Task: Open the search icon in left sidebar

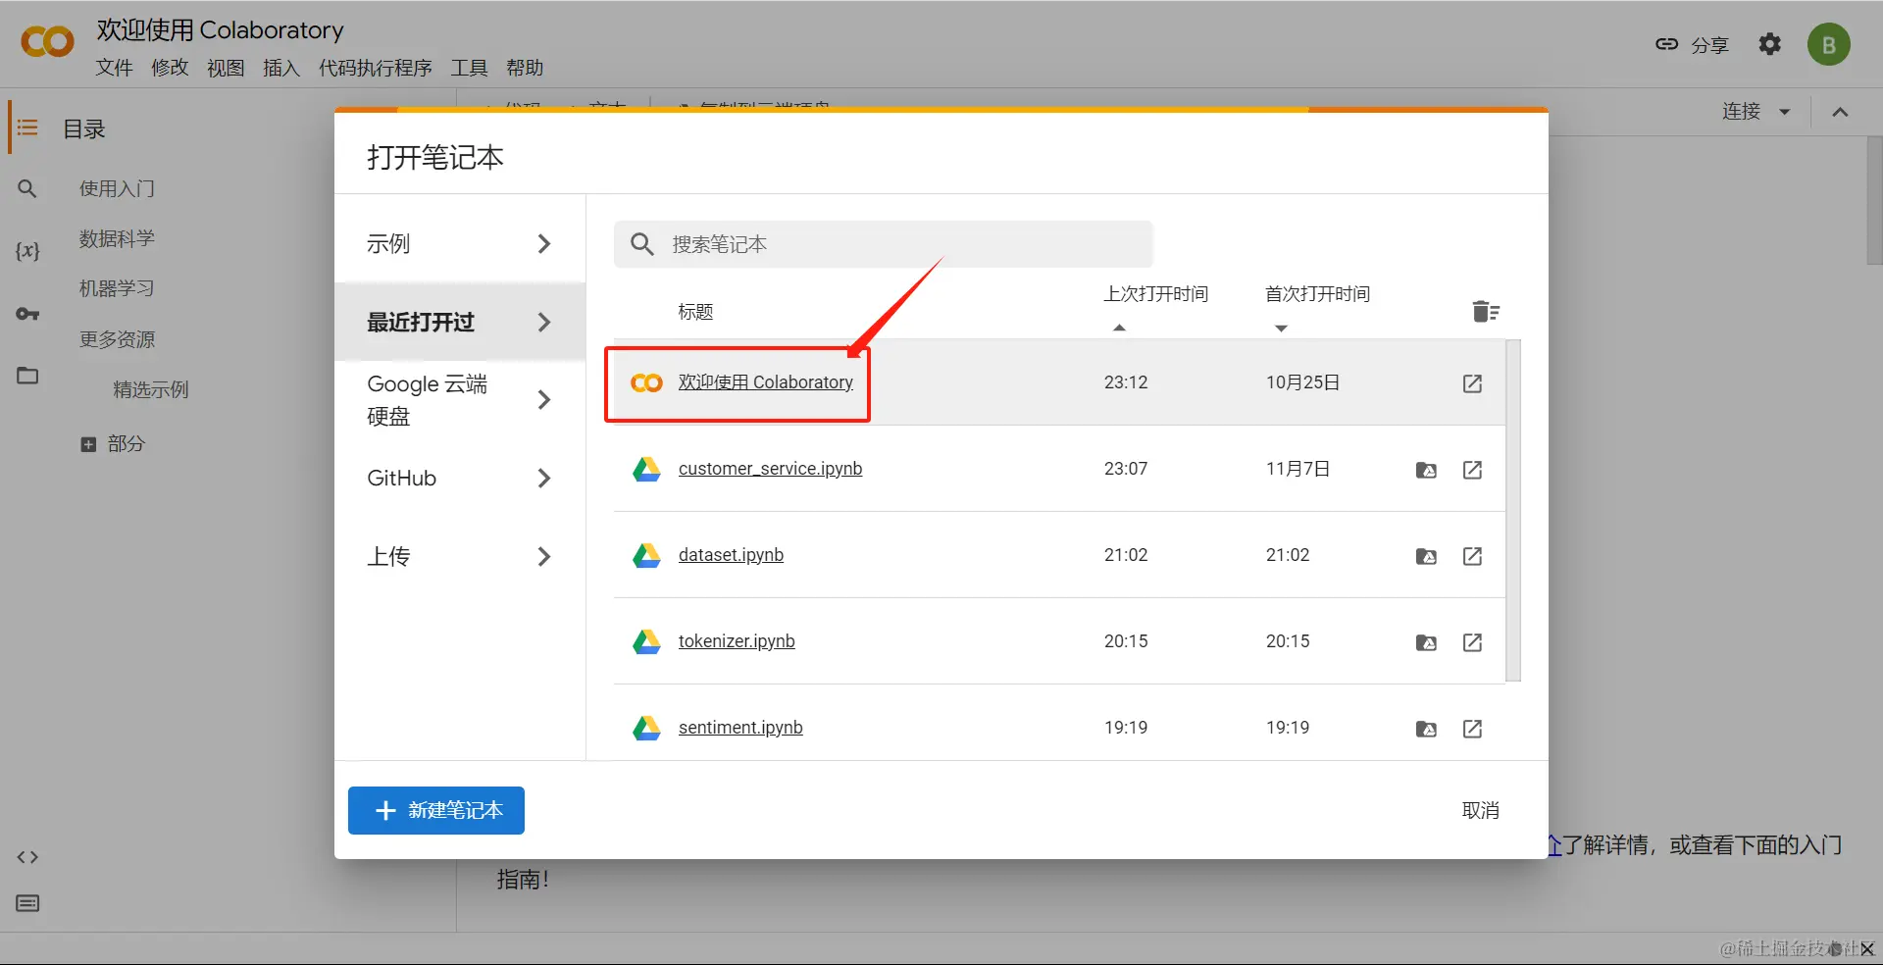Action: coord(27,188)
